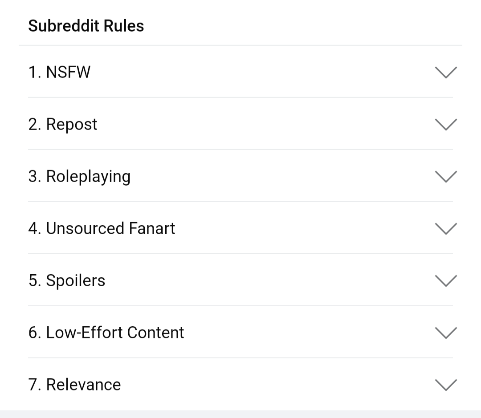Image resolution: width=481 pixels, height=418 pixels.
Task: Select '6. Low-Effort Content' rule title
Action: point(106,333)
